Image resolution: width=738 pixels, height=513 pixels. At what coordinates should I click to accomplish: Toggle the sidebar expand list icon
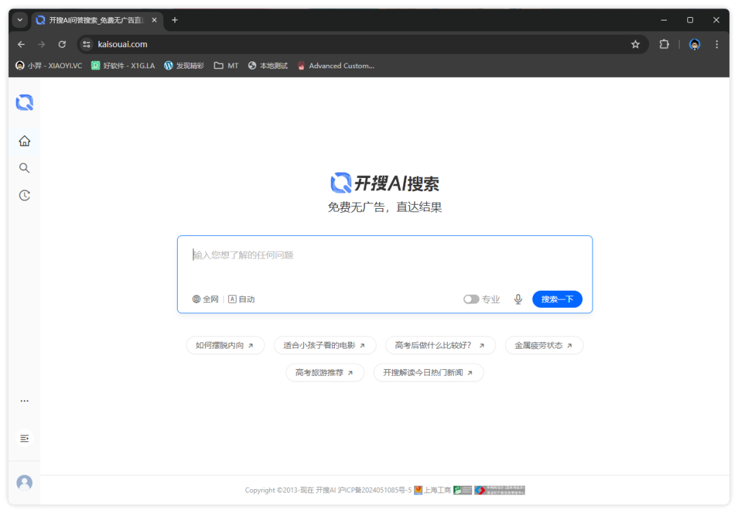pos(25,439)
